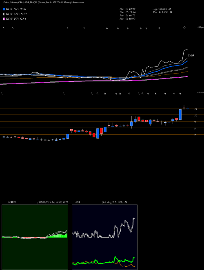Click the price axis label 7
The height and width of the screenshot is (270, 204).
pos(195,135)
